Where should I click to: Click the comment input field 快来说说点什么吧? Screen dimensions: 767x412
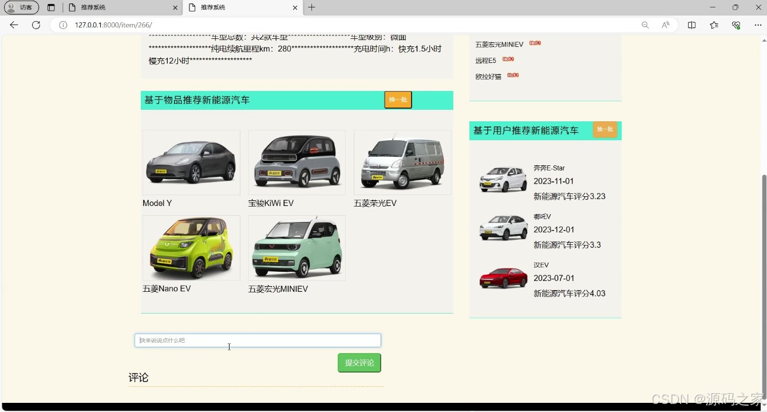257,340
